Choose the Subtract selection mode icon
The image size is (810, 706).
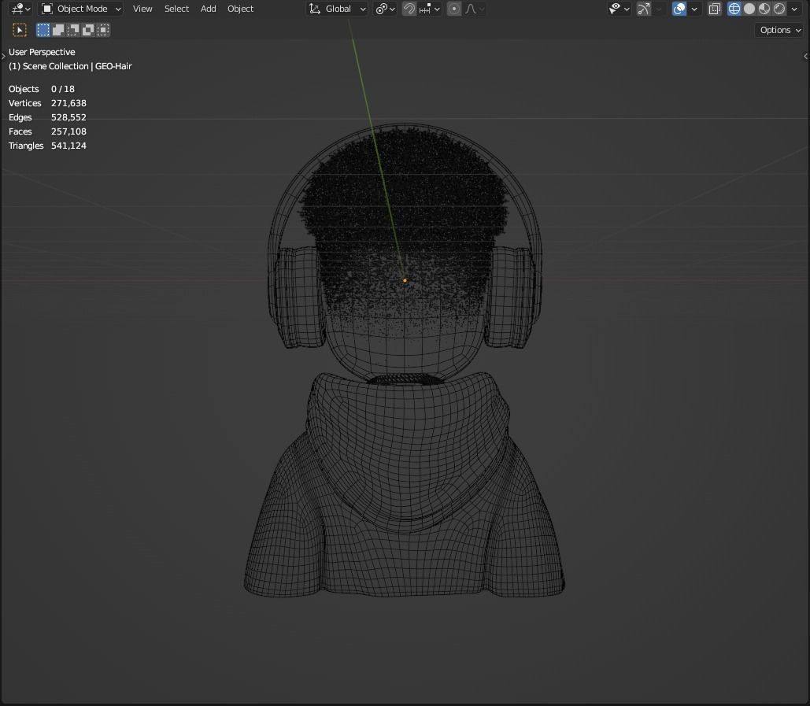click(73, 30)
